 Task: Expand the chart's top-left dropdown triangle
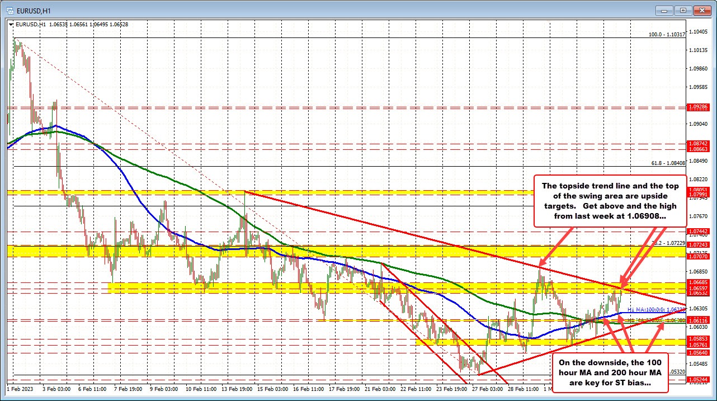pos(11,24)
